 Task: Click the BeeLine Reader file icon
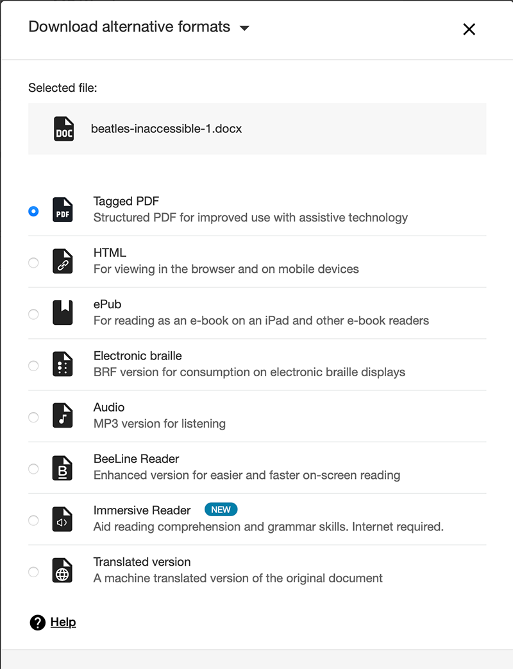[x=63, y=468]
